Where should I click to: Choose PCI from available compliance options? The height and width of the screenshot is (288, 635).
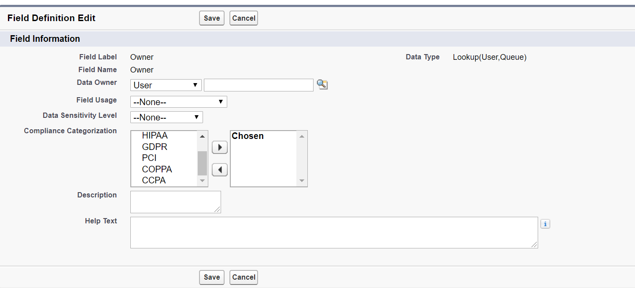tap(149, 158)
